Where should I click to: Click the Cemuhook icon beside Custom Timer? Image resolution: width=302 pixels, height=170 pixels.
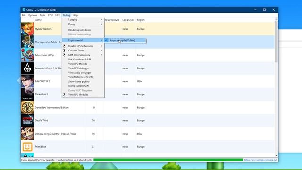point(64,51)
